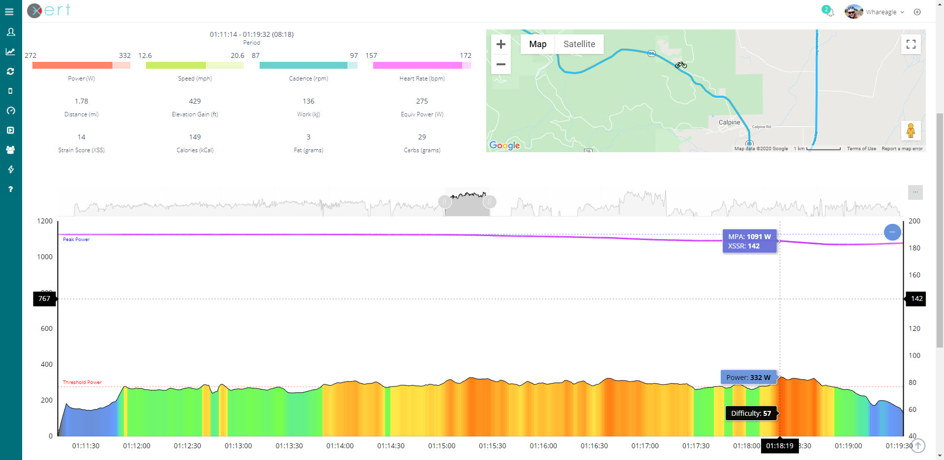This screenshot has height=460, width=944.
Task: Open the dashboard speedometer icon
Action: point(10,110)
